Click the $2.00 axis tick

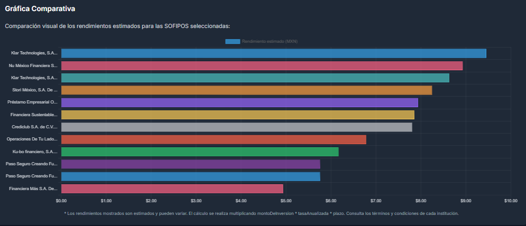click(151, 201)
